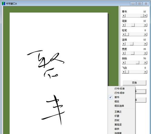The width and height of the screenshot is (151, 134).
Task: Click the 变换 button
Action: click(134, 83)
